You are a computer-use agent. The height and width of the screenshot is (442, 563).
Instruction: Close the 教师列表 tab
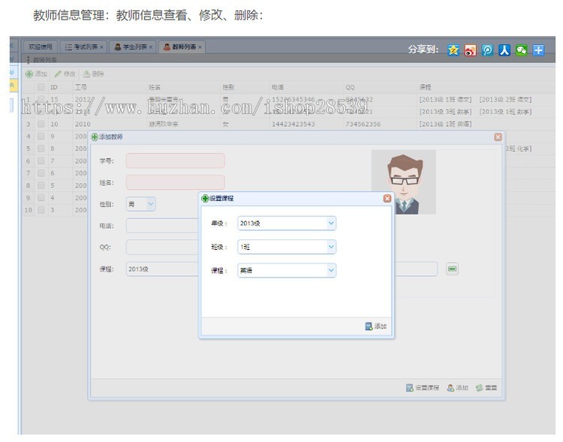pos(200,47)
